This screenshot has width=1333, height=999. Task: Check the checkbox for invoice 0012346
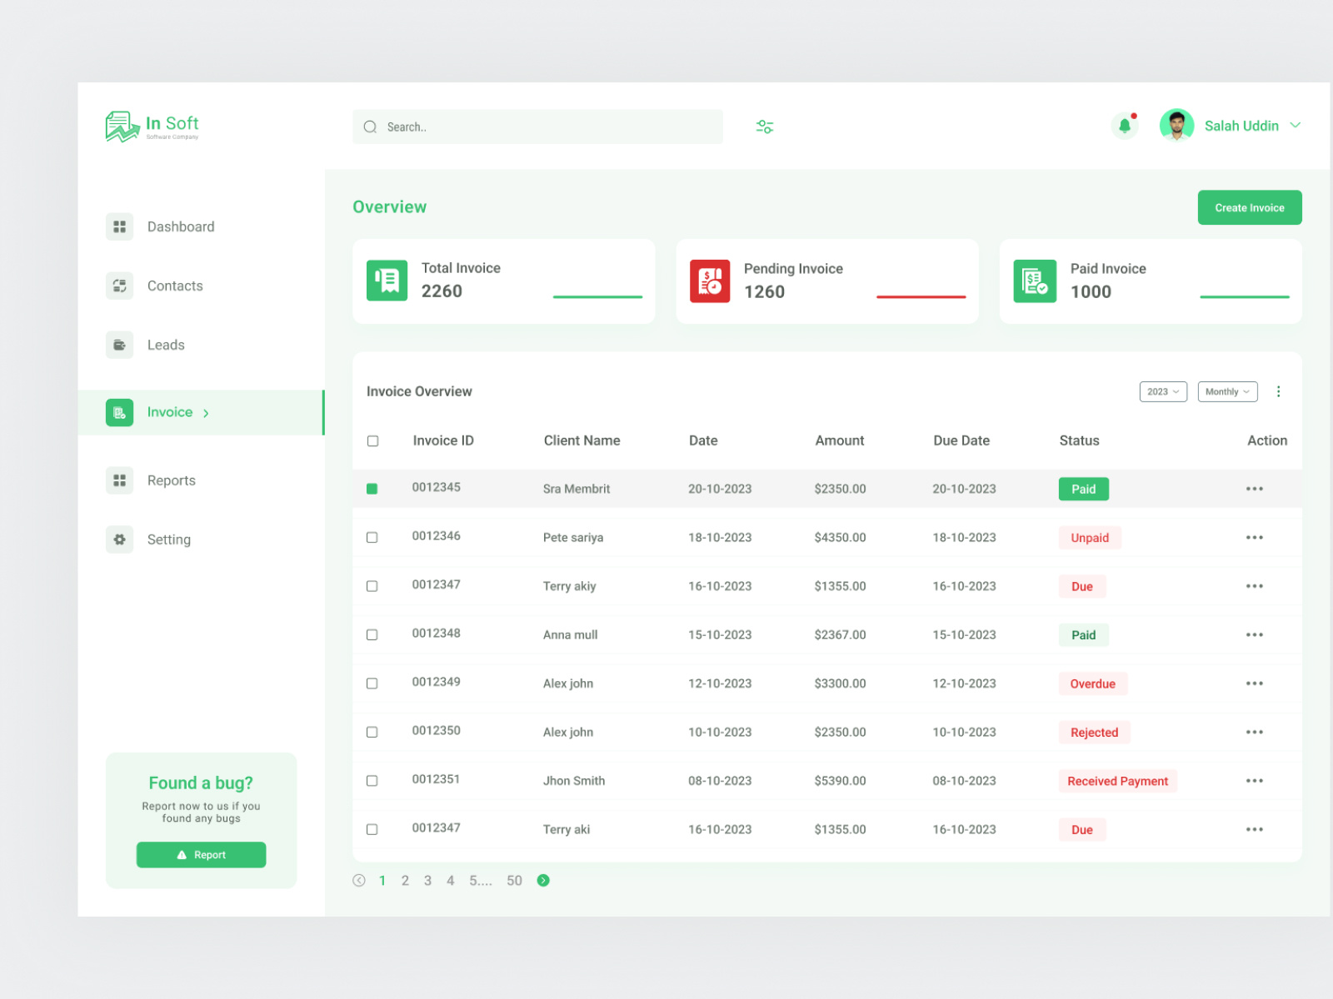click(372, 537)
